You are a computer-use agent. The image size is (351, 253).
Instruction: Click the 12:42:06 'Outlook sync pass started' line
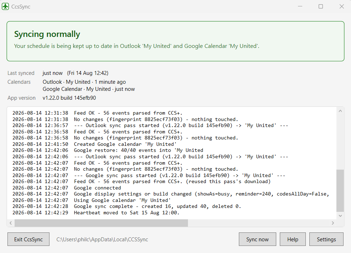150,156
